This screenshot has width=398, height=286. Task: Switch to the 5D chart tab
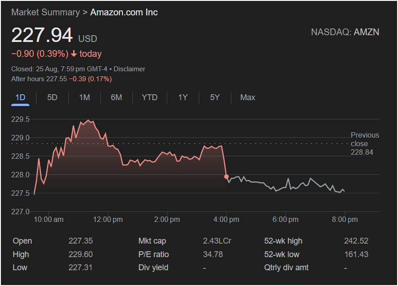pos(52,97)
